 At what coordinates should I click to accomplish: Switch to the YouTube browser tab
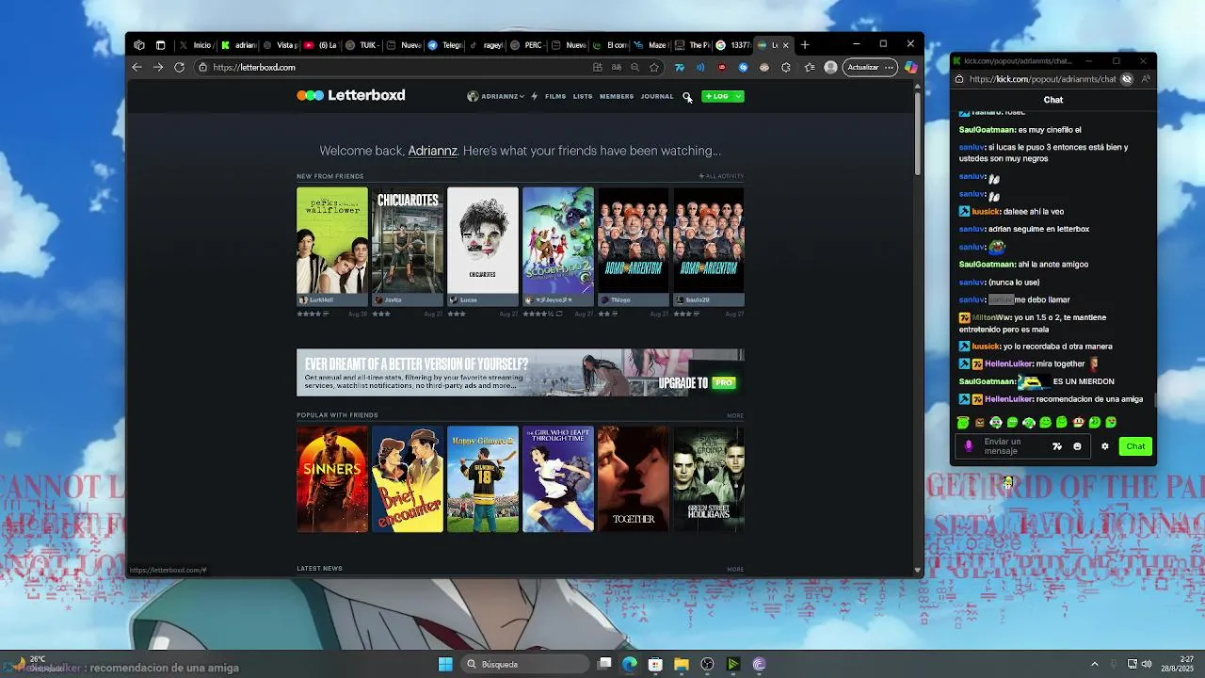coord(320,44)
